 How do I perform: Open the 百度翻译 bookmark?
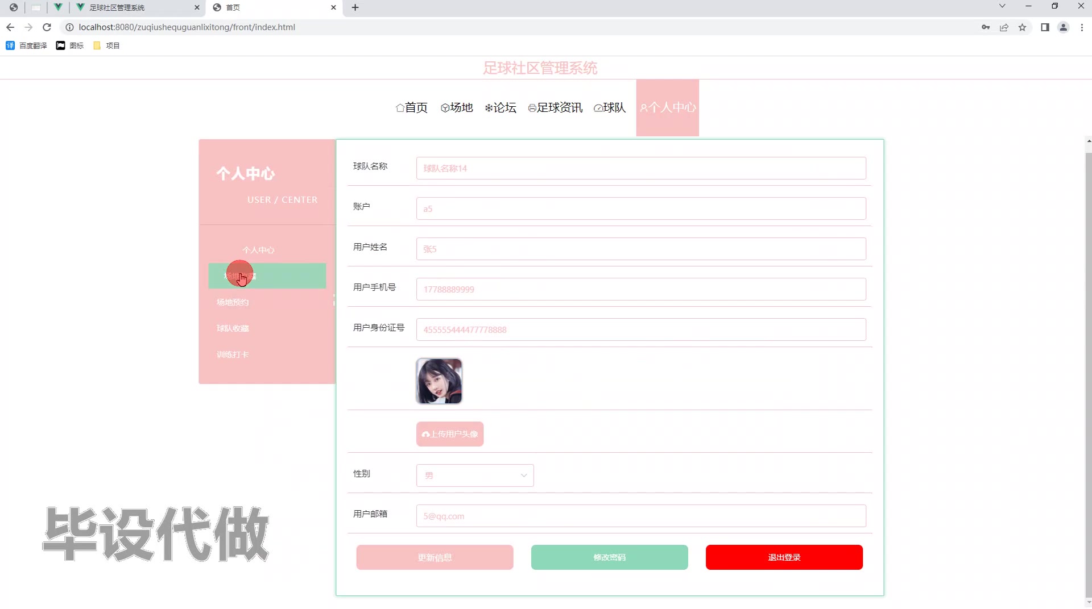[x=26, y=45]
